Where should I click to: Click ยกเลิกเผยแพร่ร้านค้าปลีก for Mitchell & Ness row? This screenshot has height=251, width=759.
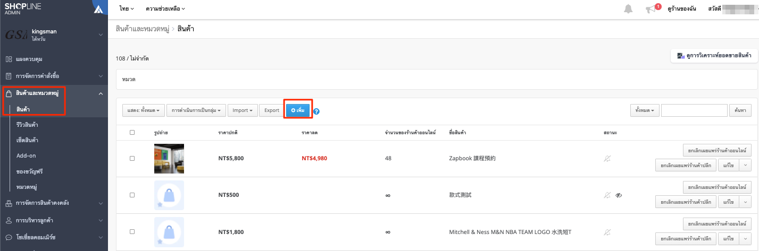click(x=686, y=238)
